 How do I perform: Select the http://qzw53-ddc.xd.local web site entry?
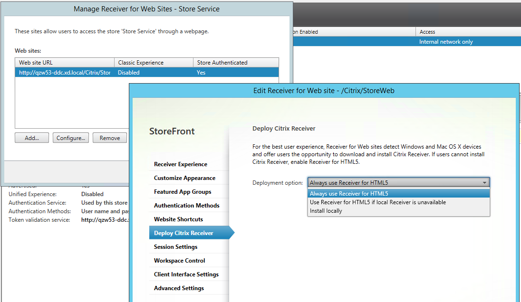point(64,72)
